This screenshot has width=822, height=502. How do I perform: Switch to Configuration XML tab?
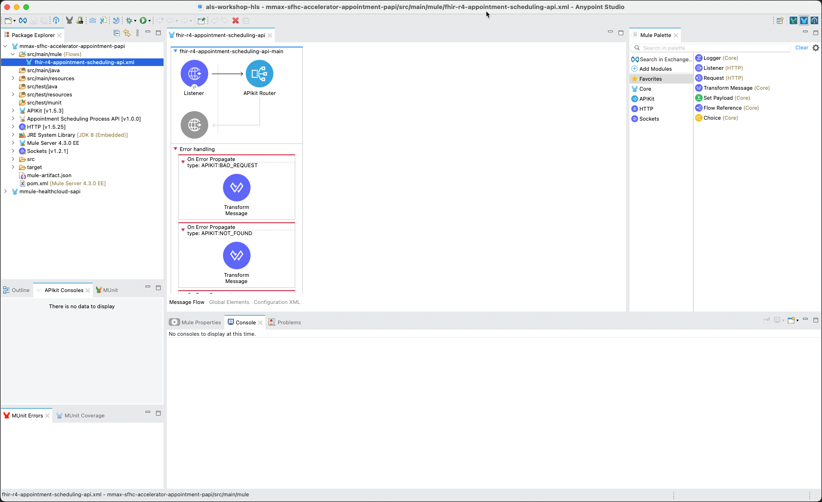point(277,302)
